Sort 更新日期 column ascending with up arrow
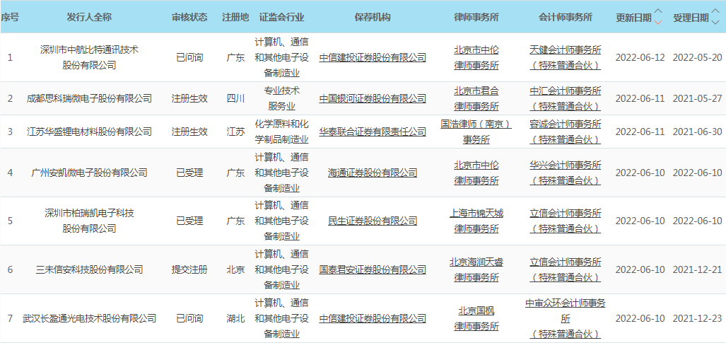726x343 pixels. [x=658, y=12]
